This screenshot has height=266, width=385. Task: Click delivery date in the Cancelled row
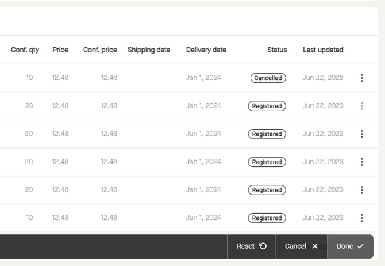203,78
